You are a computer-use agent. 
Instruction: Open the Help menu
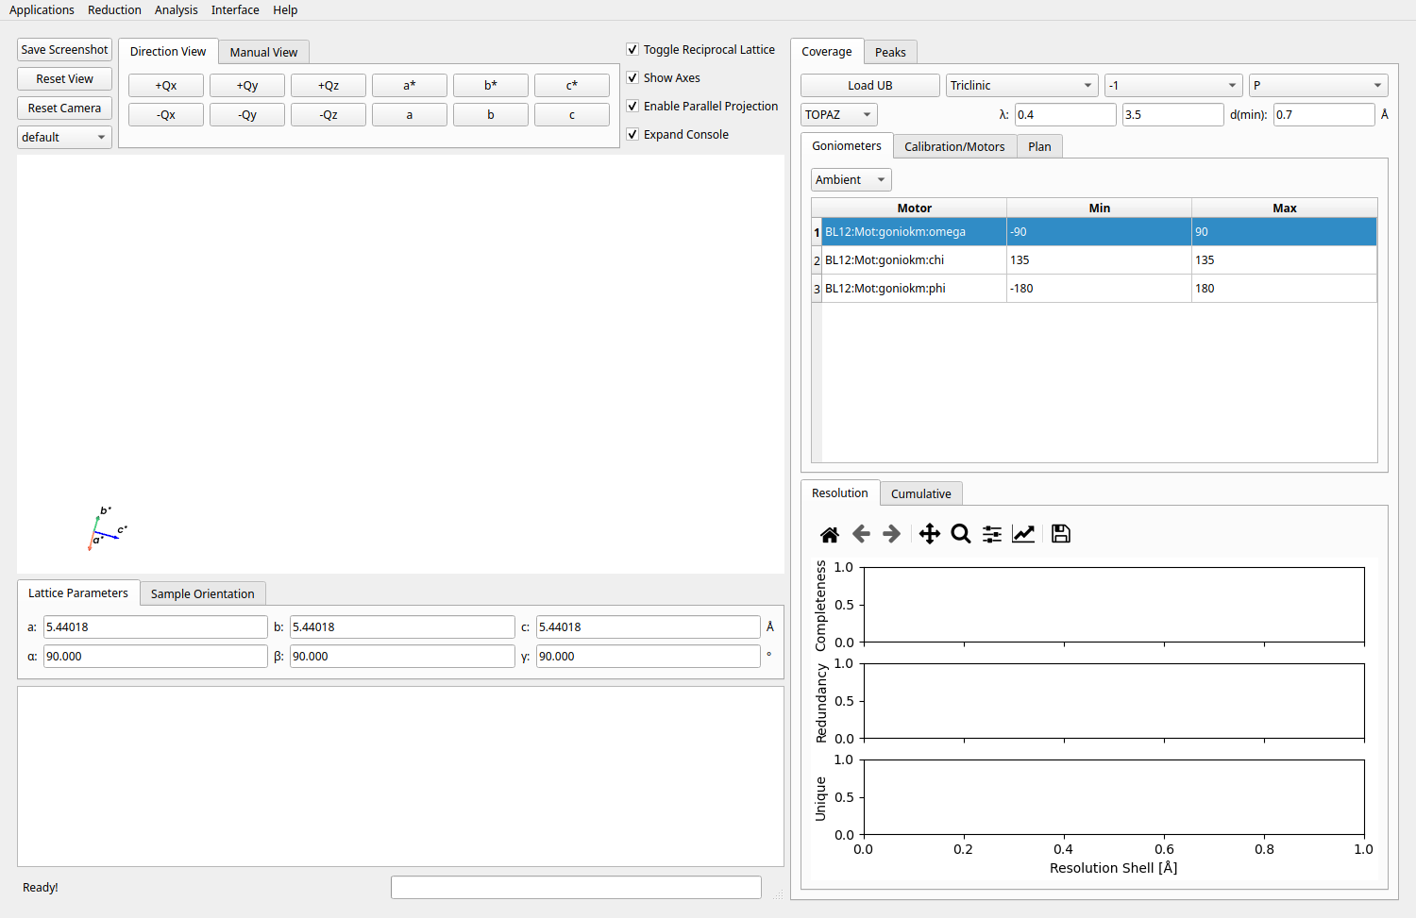(x=285, y=9)
